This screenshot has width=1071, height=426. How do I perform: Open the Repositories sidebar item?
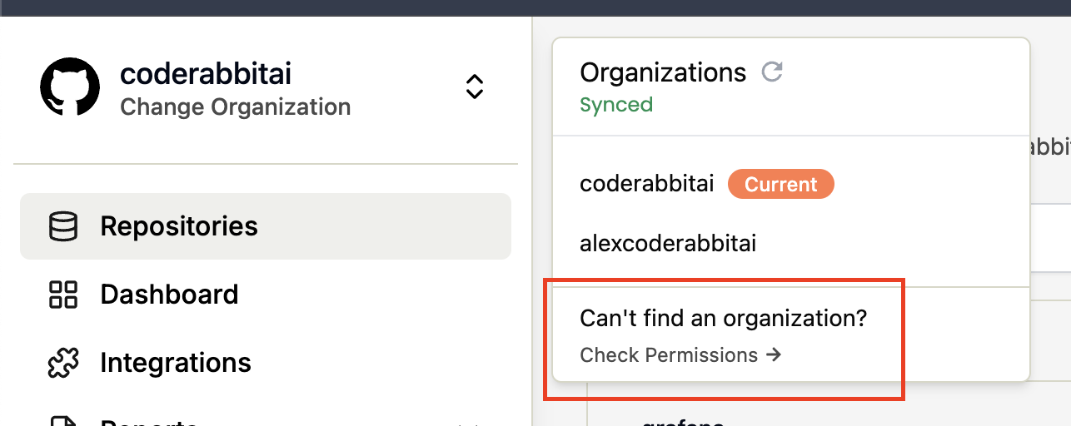[x=179, y=226]
